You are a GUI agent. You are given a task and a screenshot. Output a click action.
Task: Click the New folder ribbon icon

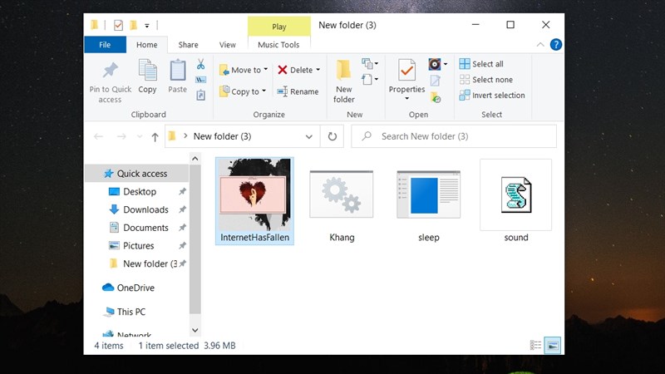pyautogui.click(x=343, y=71)
